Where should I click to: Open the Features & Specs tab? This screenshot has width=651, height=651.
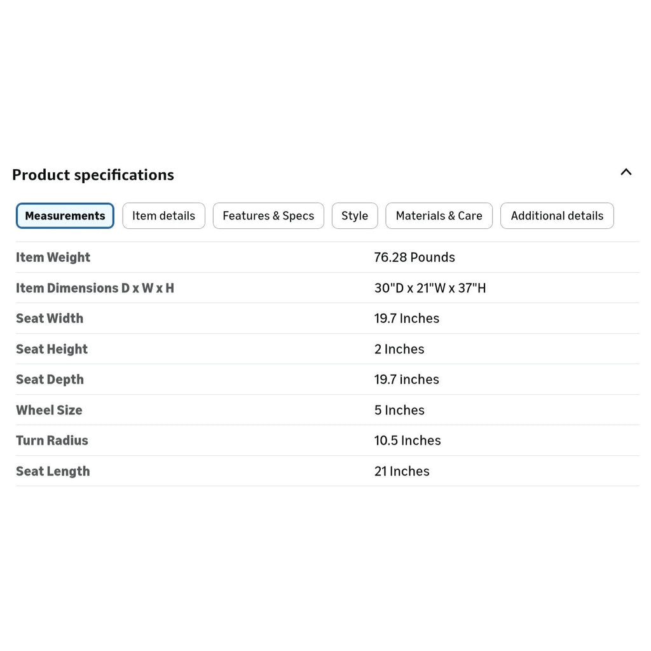(268, 216)
